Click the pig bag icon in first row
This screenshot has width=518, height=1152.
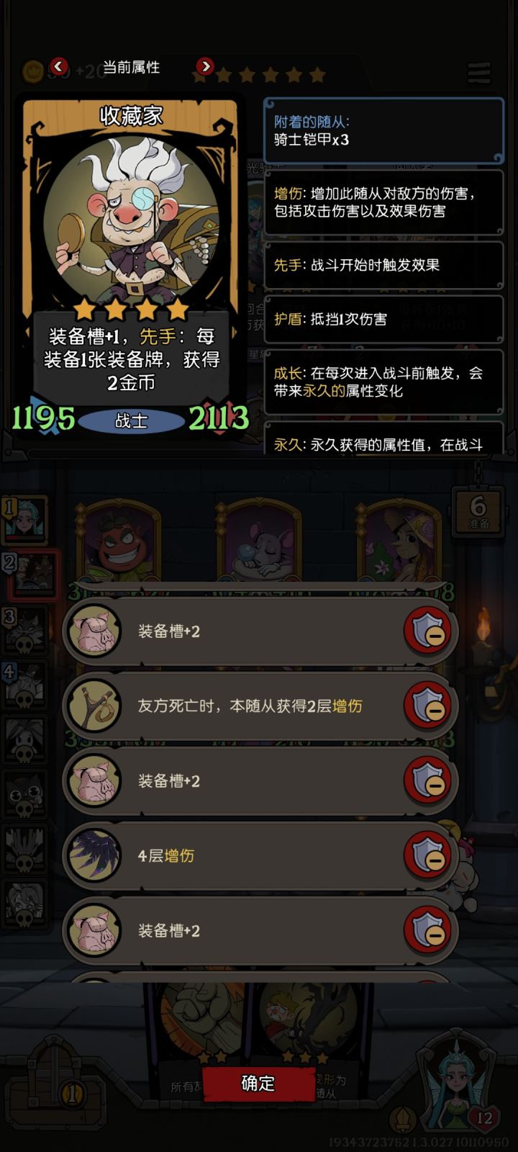(x=94, y=631)
